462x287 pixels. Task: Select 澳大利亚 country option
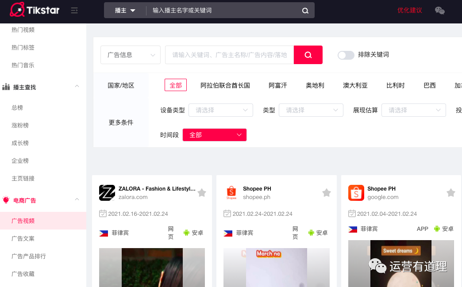pos(355,85)
